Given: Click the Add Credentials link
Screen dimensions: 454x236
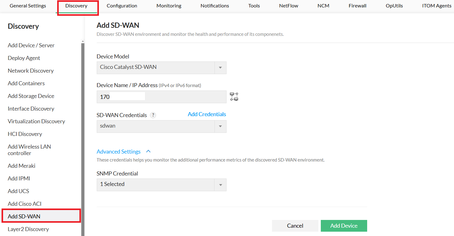Looking at the screenshot, I should click(x=207, y=114).
